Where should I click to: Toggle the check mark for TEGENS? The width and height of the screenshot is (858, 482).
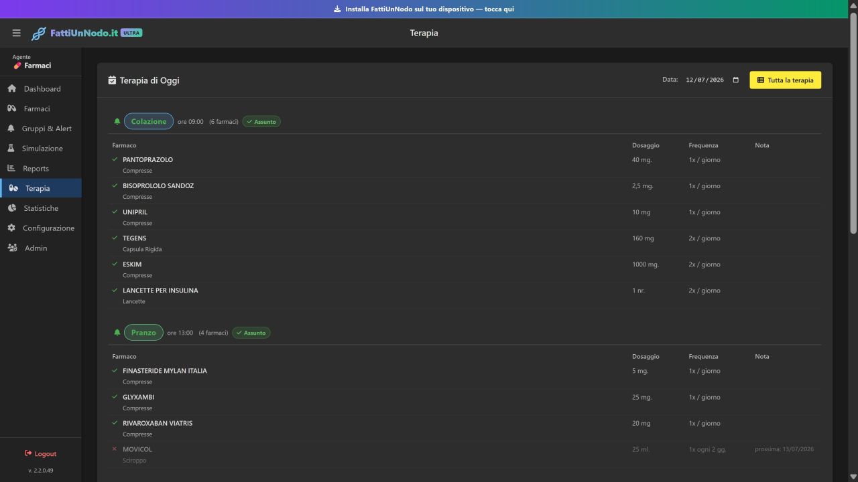[115, 238]
